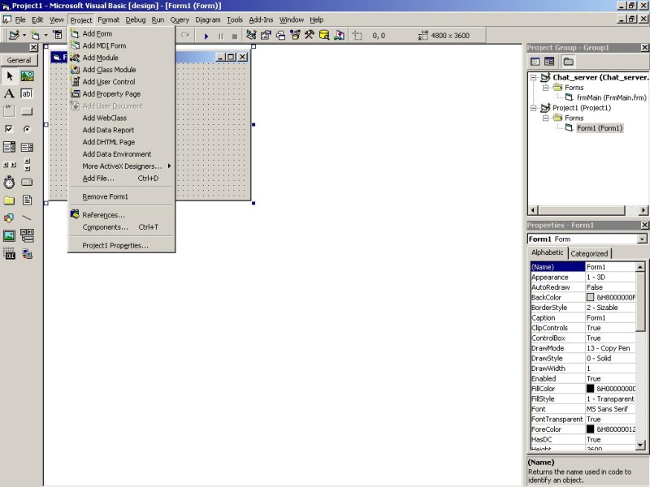Choose Add MDI Form menu item
This screenshot has height=487, width=650.
click(121, 45)
